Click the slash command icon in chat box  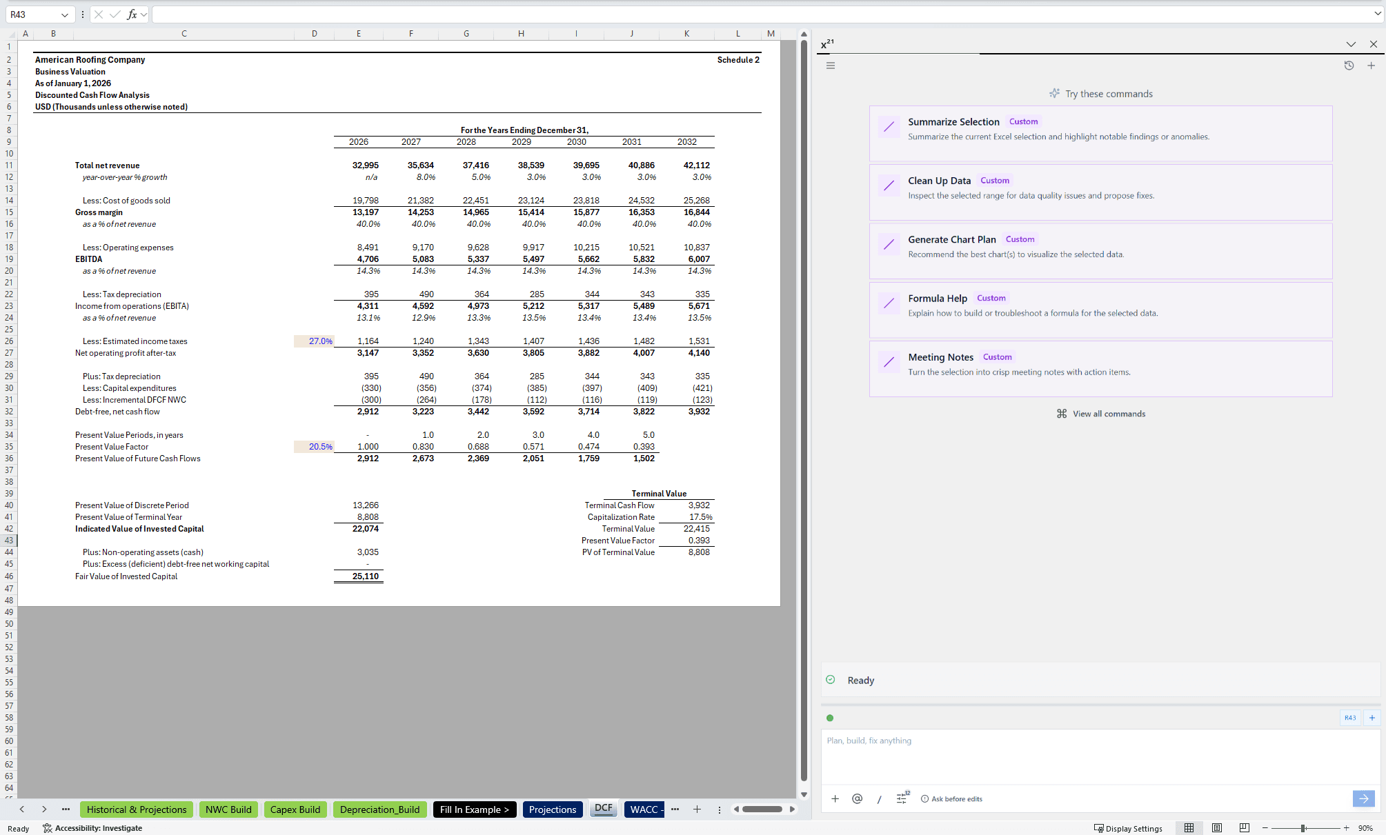(879, 799)
